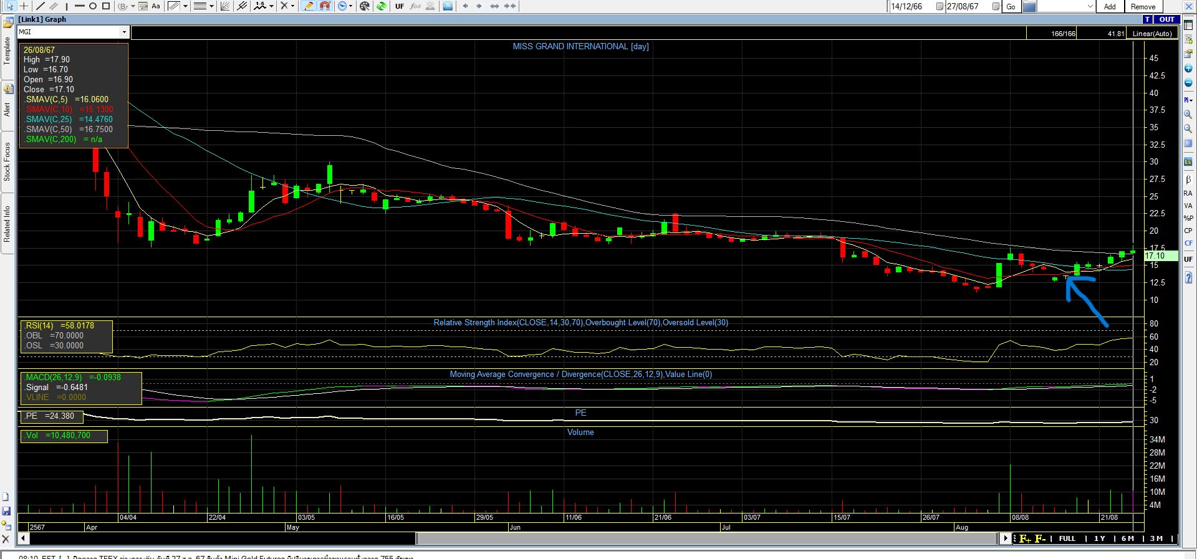The image size is (1197, 559).
Task: Open the wave count tool dropdown
Action: point(271,6)
